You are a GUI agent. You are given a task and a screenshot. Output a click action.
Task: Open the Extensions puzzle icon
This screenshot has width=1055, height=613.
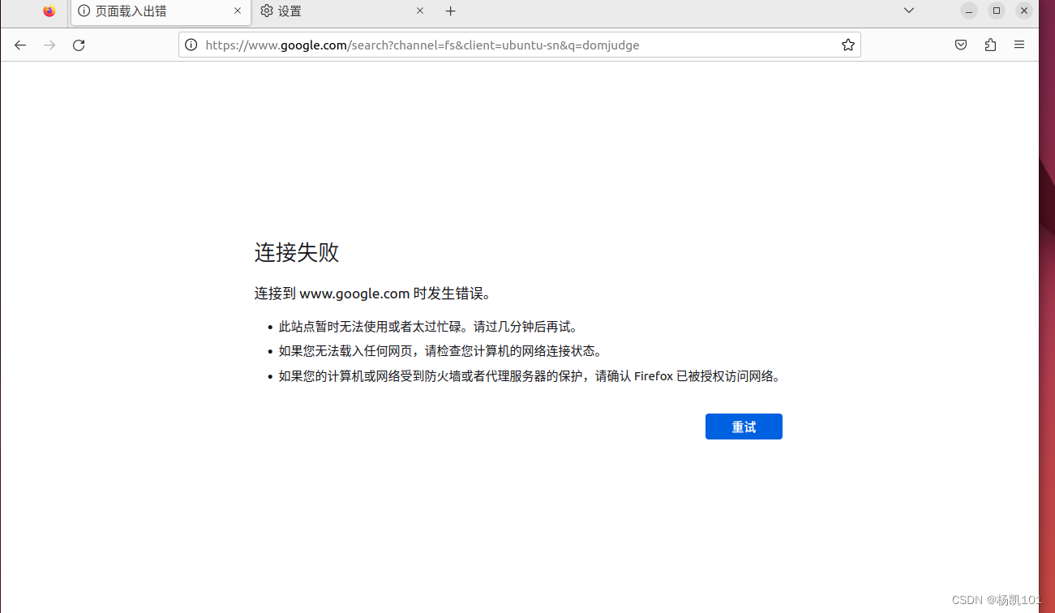point(990,45)
